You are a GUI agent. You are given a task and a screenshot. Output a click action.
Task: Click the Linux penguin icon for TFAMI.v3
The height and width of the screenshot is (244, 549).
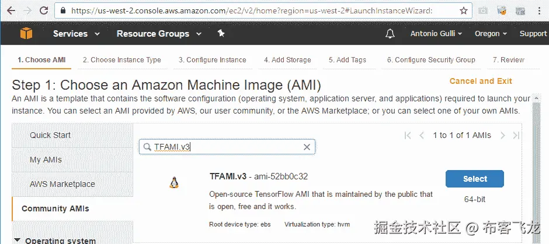pos(173,183)
